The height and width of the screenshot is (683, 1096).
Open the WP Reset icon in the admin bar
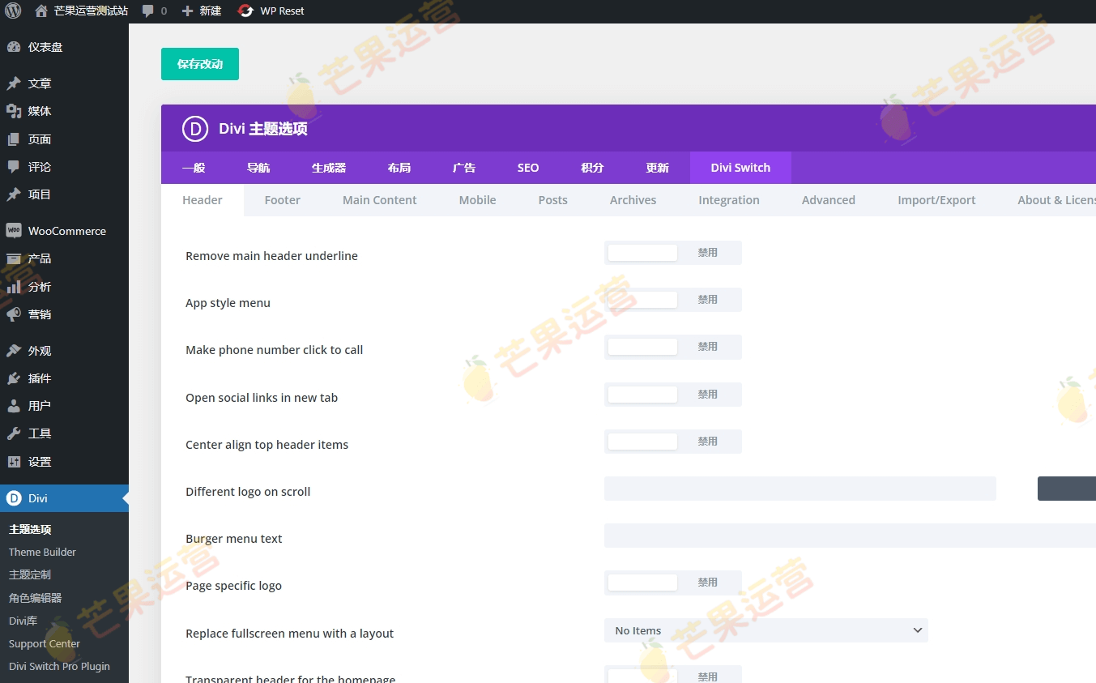pos(244,11)
